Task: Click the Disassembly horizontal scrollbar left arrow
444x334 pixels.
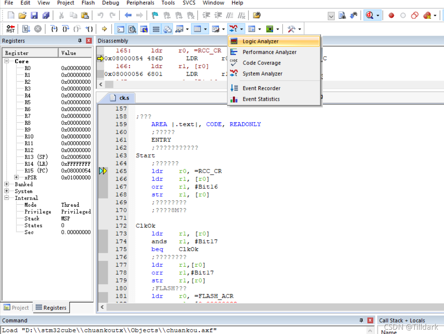Action: point(101,84)
